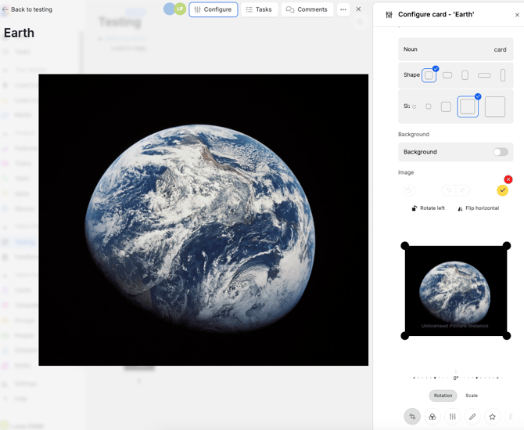Open the three-dots more options menu

343,9
